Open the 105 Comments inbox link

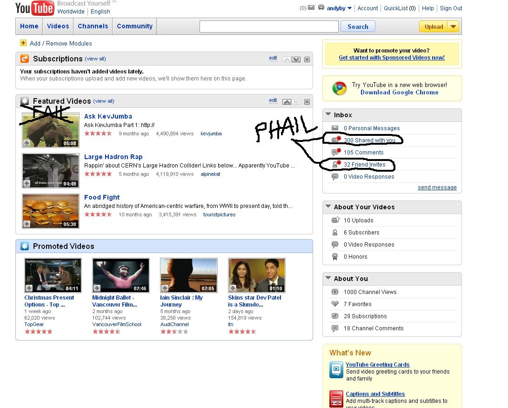coord(363,152)
